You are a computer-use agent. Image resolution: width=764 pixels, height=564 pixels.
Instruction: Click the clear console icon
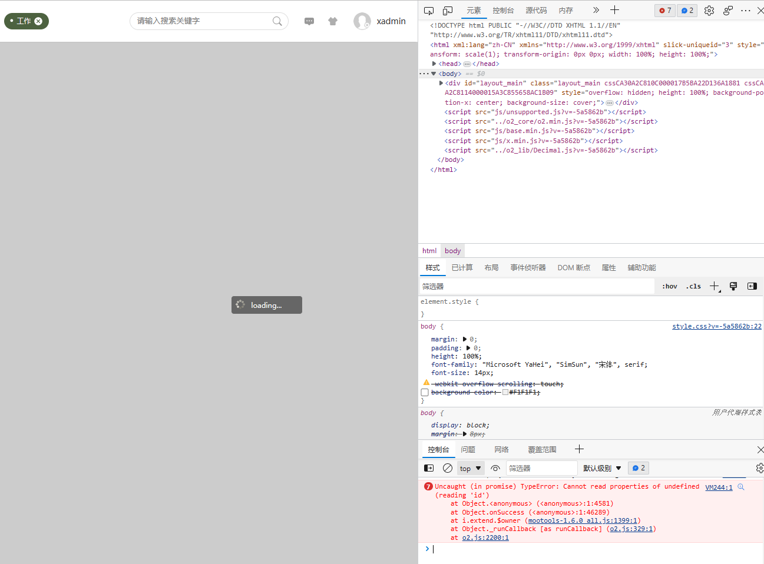click(x=448, y=468)
